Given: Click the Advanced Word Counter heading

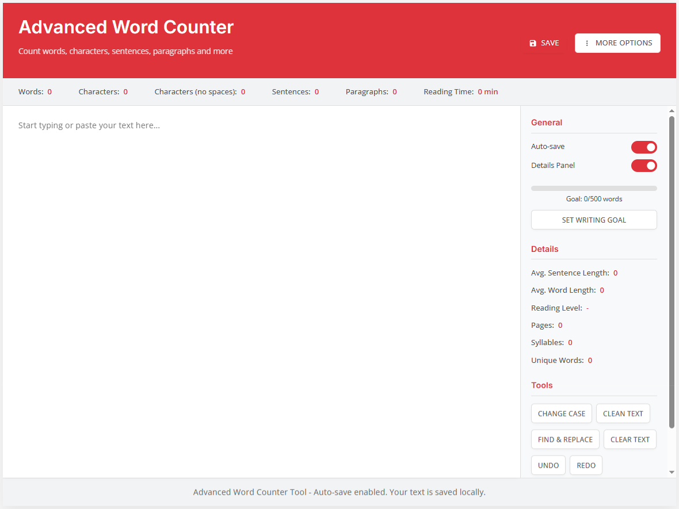Looking at the screenshot, I should [x=126, y=26].
